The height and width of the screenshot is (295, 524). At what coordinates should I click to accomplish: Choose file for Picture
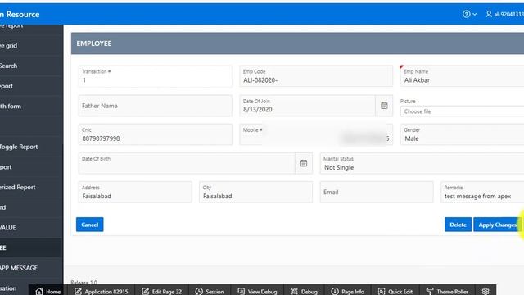[x=462, y=111]
